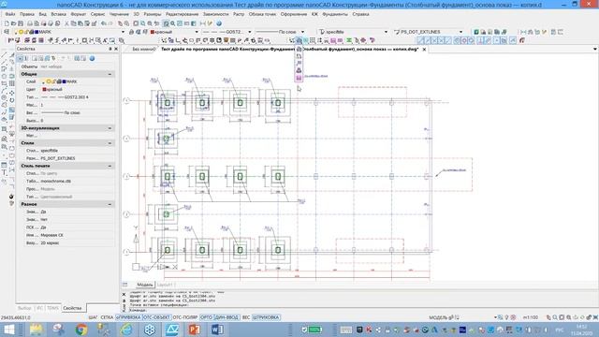Toggle ОТС-ОБЪЕКТ object tracking
The height and width of the screenshot is (337, 599).
coord(156,317)
